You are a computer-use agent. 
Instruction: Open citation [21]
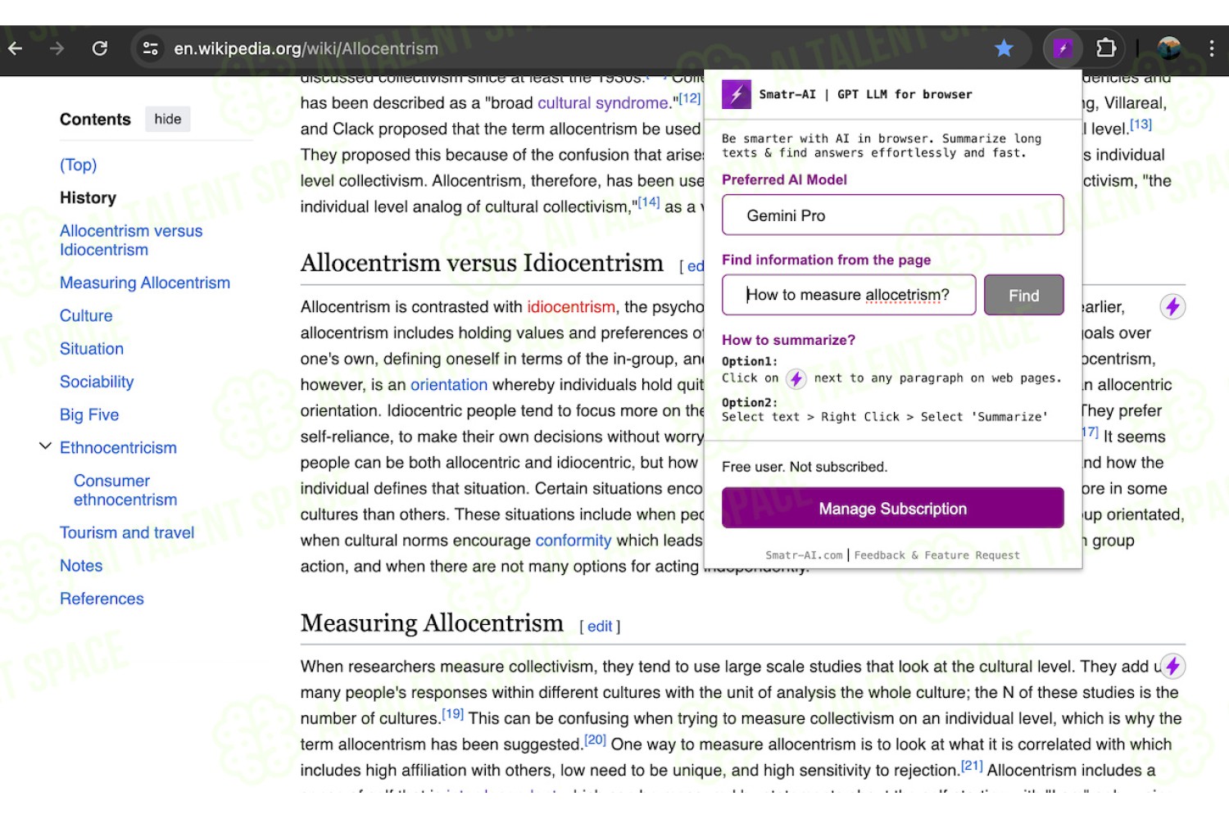pos(972,766)
